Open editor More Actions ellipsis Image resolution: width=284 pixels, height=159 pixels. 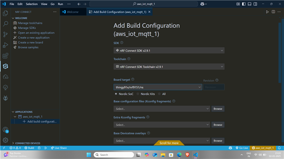[x=279, y=12]
